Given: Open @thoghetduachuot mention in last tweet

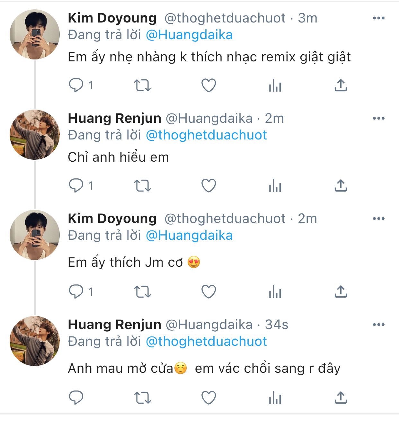Looking at the screenshot, I should (x=206, y=341).
